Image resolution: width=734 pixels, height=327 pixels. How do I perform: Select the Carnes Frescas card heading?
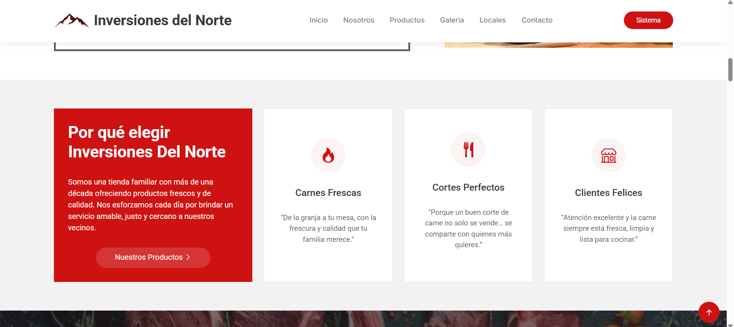[328, 193]
